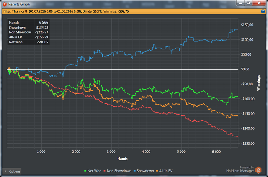Click the -$100,00 y-axis label
Image resolution: width=268 pixels, height=177 pixels.
click(x=248, y=99)
